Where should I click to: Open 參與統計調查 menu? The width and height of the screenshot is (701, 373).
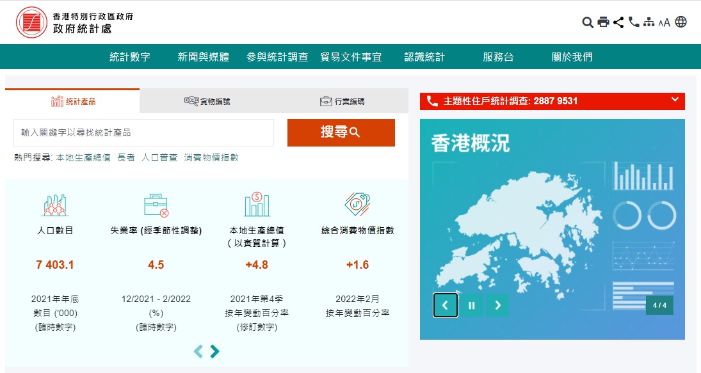pyautogui.click(x=277, y=57)
